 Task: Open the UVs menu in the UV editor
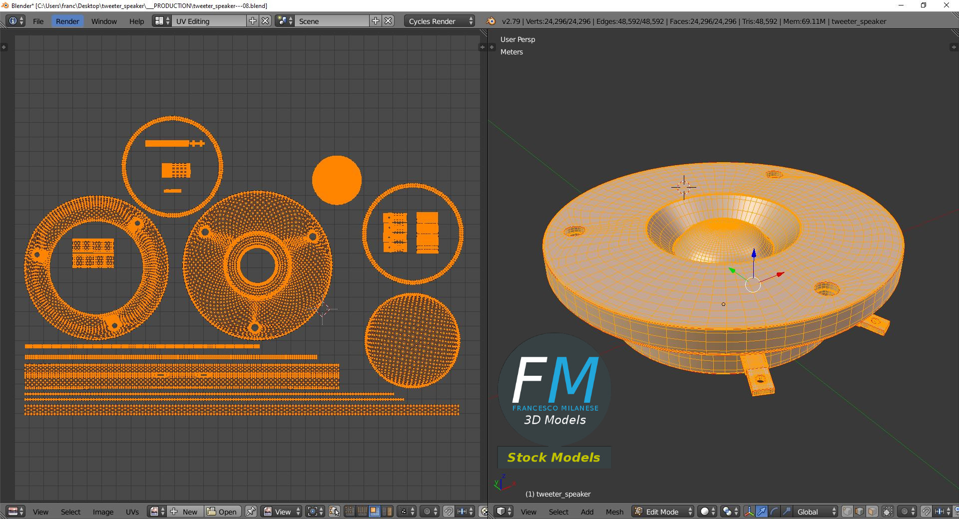point(132,512)
